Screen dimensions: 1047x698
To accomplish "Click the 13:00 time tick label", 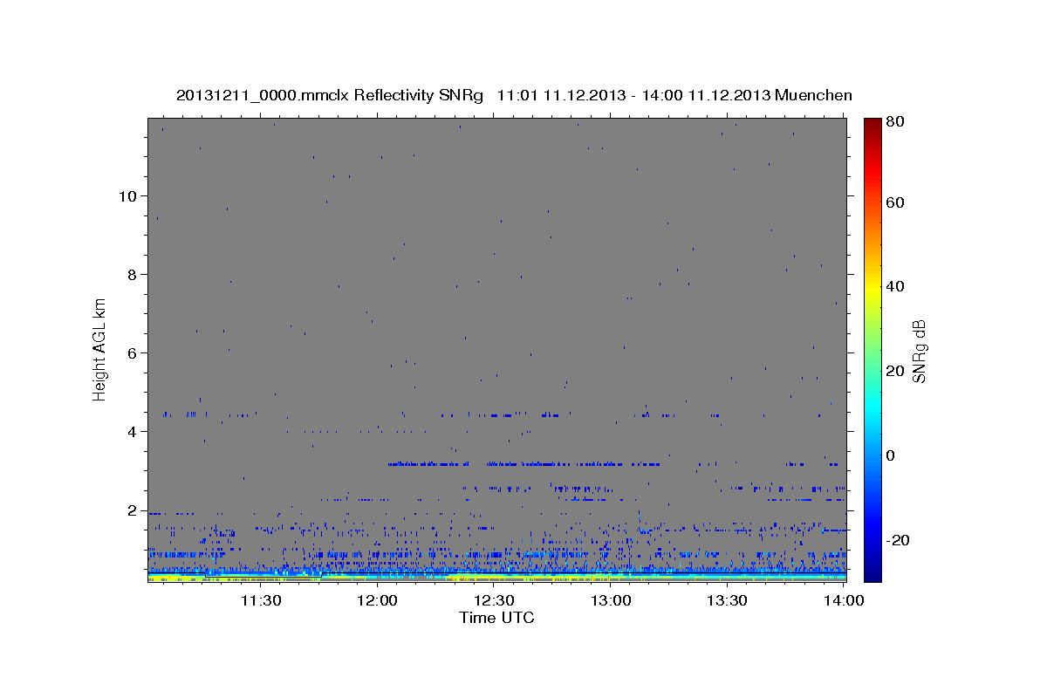I will pyautogui.click(x=611, y=600).
